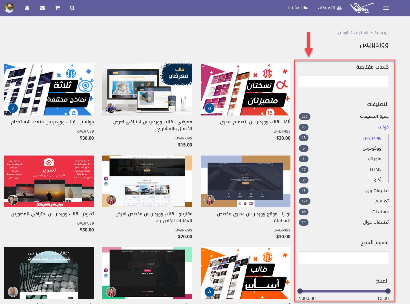410x304 pixels.
Task: Click الرئيسية breadcrumb link
Action: point(381,33)
